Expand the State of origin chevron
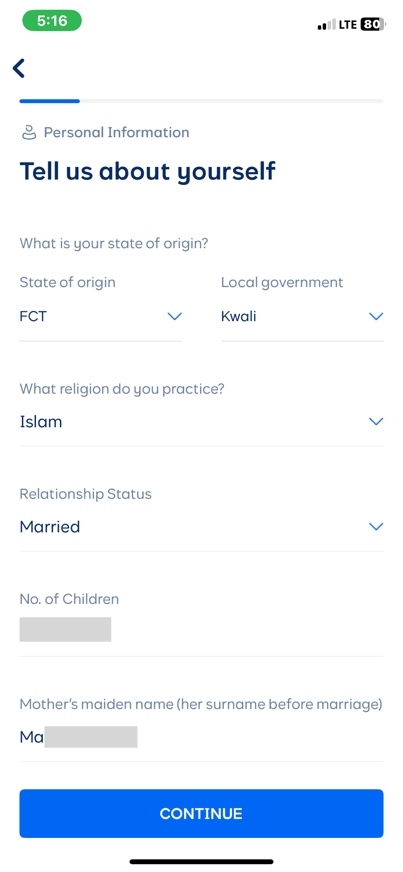Viewport: 403px width, 872px height. click(x=175, y=316)
